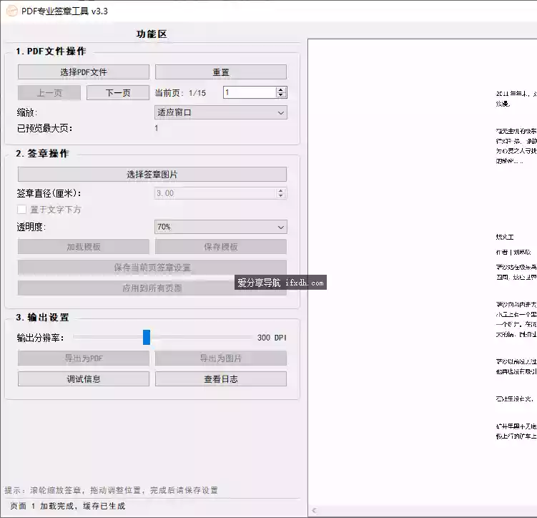Click the 加载模板 button

click(84, 247)
